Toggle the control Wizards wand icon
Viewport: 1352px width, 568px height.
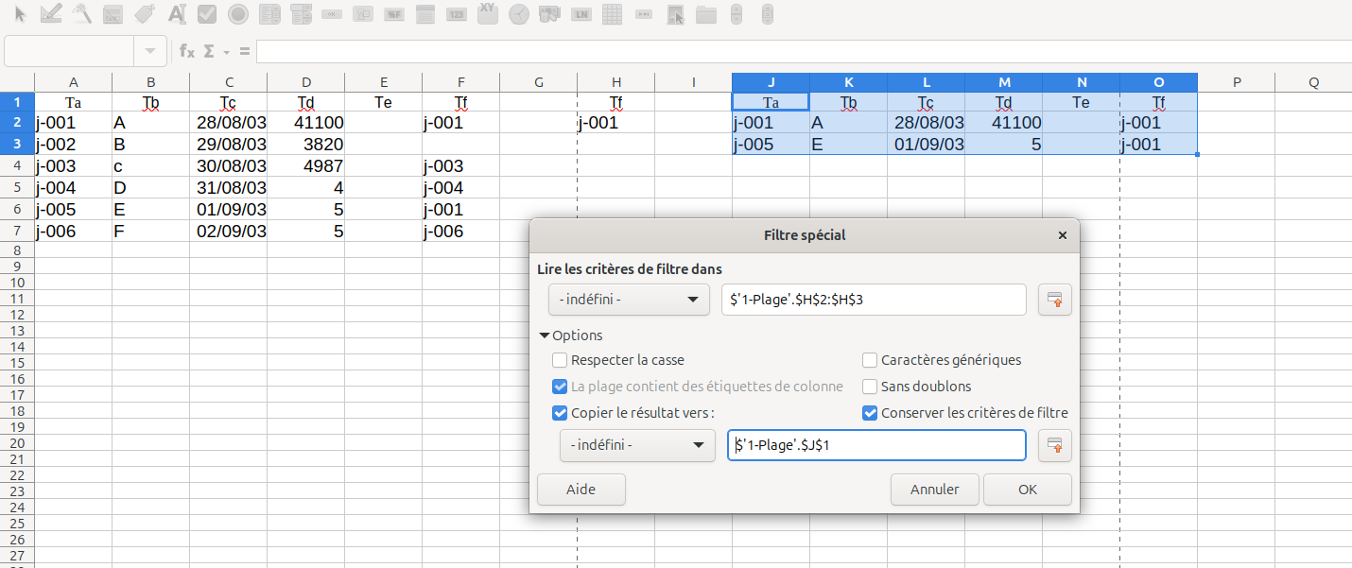pos(82,14)
